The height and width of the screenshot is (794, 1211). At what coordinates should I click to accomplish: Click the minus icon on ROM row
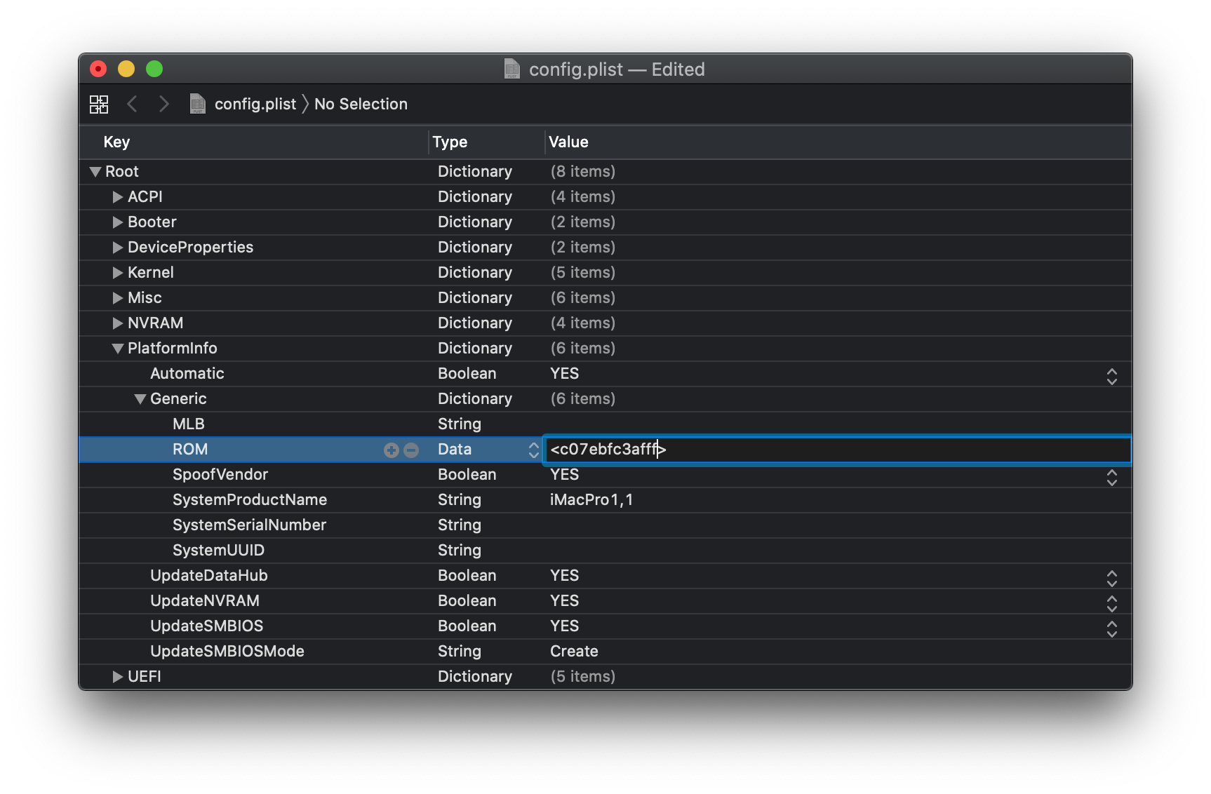pyautogui.click(x=412, y=450)
